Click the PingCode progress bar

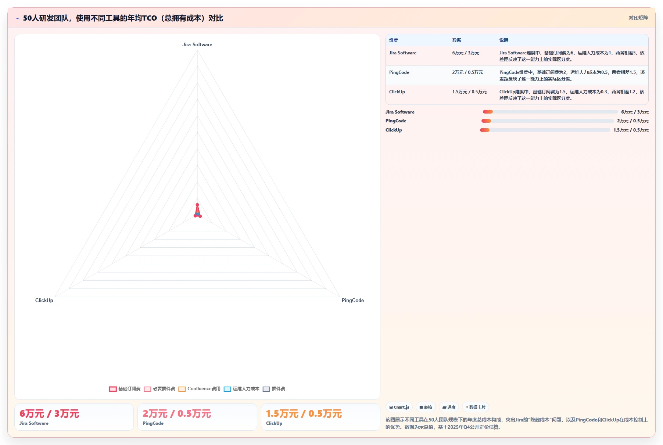click(x=548, y=121)
